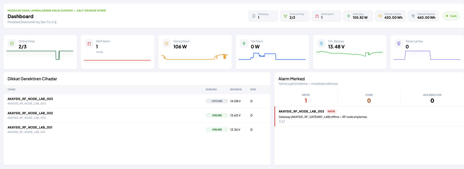Click the bulb icon on Yanan Lamba card
Viewport: 464px width, 169px height.
click(399, 43)
